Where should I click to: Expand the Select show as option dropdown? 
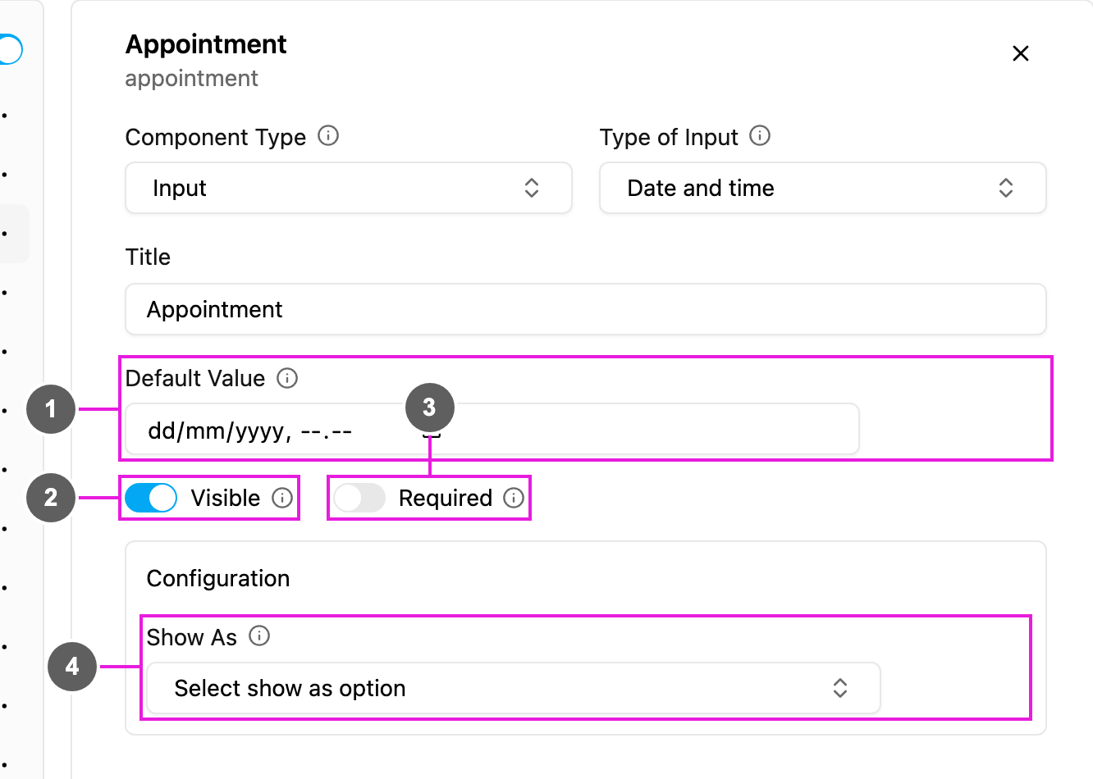[514, 688]
